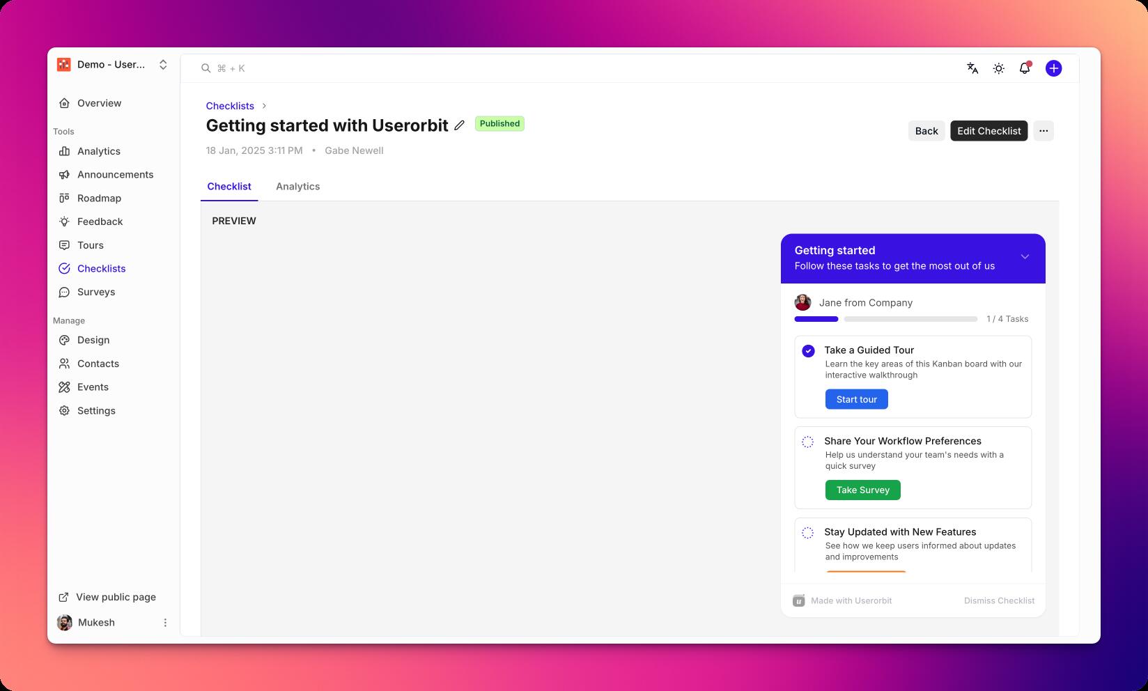Image resolution: width=1148 pixels, height=691 pixels.
Task: Switch to the Analytics tab
Action: [297, 187]
